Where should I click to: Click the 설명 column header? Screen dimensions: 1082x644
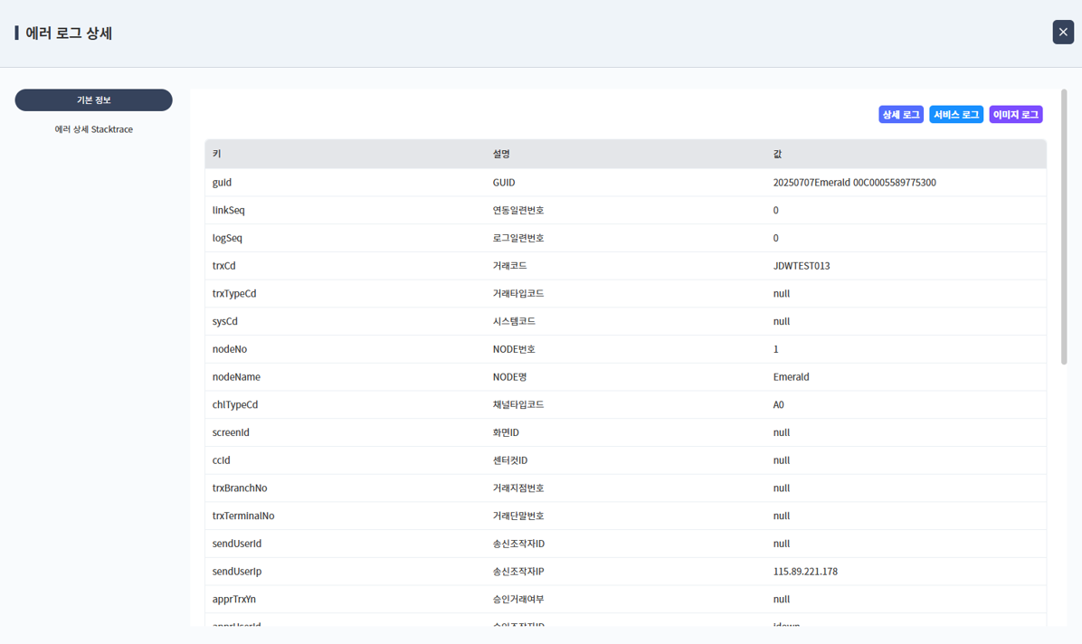501,154
